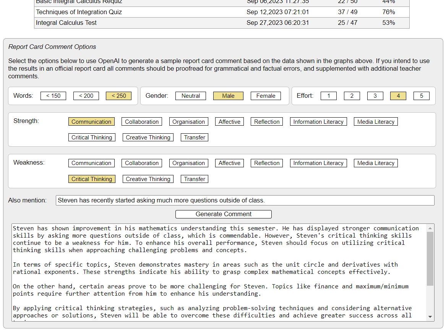
Task: Select Reflection as a Weakness
Action: [x=267, y=163]
